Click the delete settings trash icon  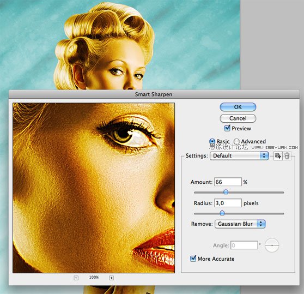pyautogui.click(x=287, y=156)
